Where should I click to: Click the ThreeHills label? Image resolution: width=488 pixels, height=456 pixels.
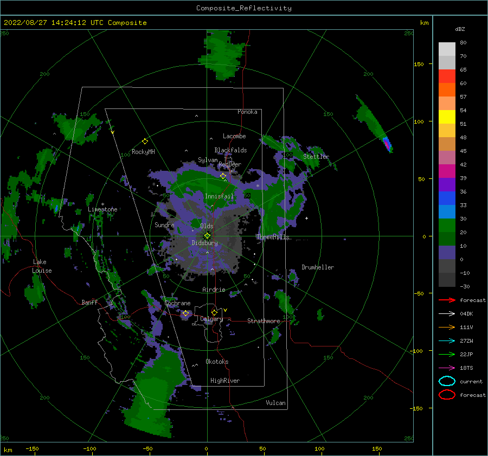273,237
